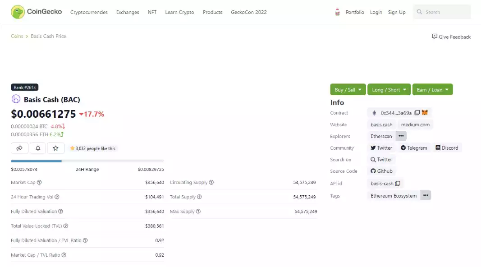Open the Cryptocurrencies menu
Viewport: 481px width, 267px height.
[89, 12]
